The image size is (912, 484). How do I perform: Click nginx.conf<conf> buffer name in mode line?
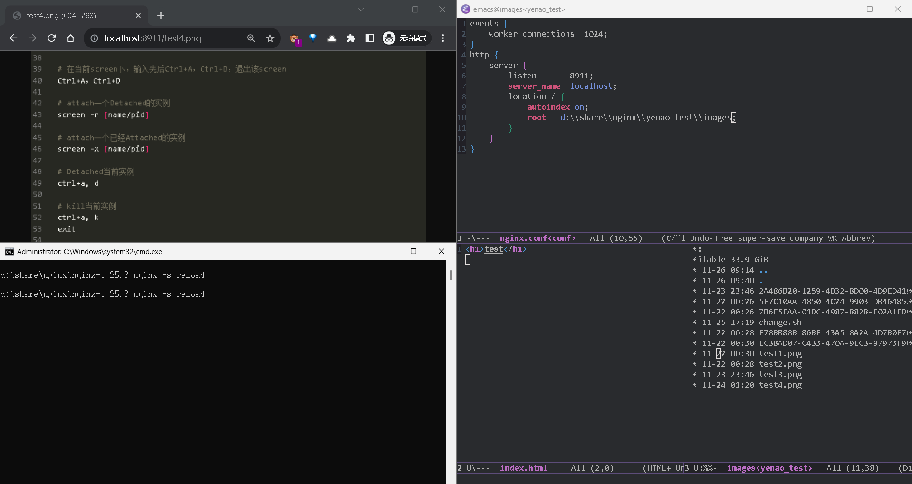[538, 238]
